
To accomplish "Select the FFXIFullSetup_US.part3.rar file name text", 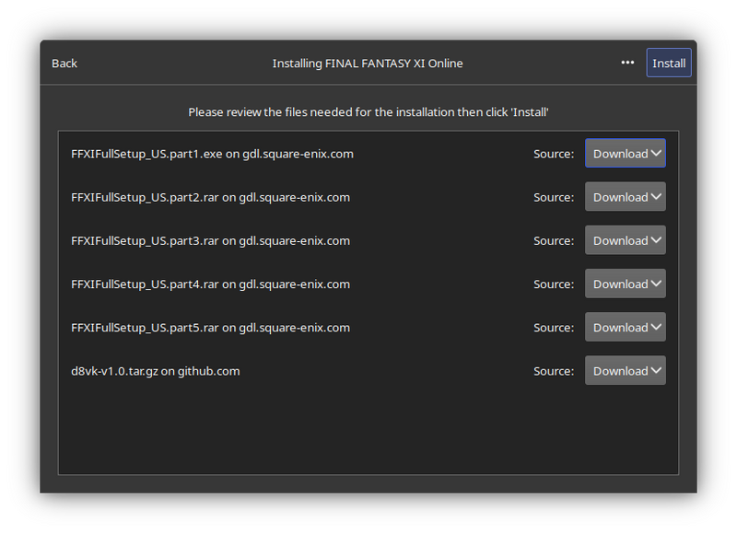I will (x=145, y=241).
